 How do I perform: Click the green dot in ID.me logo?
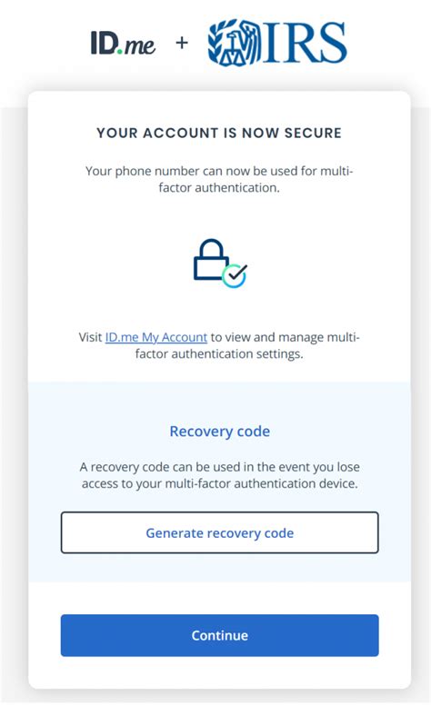click(x=120, y=52)
